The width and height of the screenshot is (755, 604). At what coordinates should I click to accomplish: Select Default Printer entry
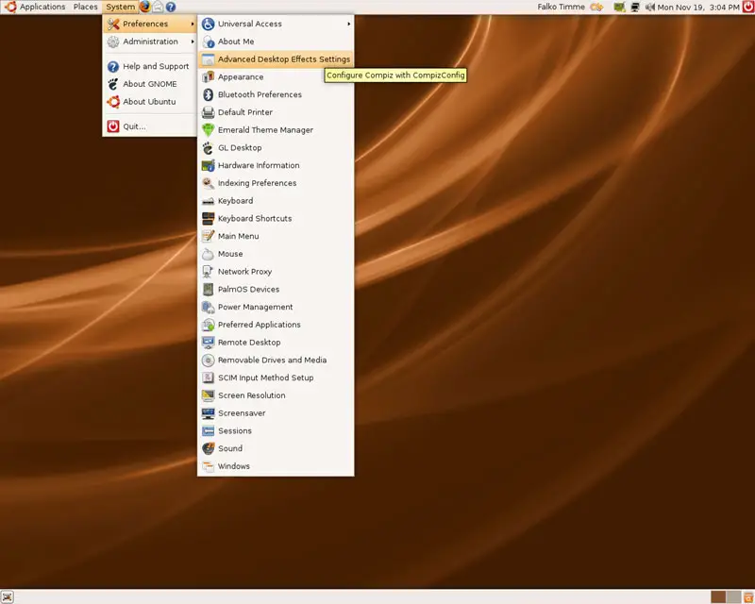[x=276, y=112]
